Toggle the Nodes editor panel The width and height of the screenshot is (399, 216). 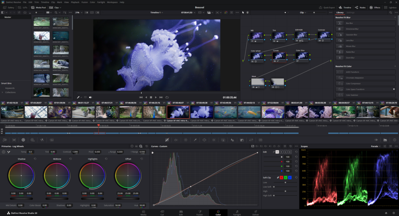point(360,7)
